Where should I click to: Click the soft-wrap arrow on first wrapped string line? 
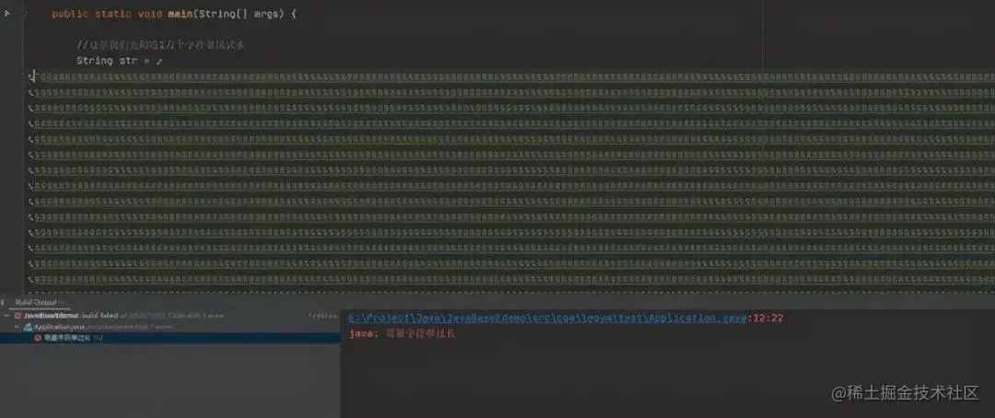pyautogui.click(x=31, y=77)
